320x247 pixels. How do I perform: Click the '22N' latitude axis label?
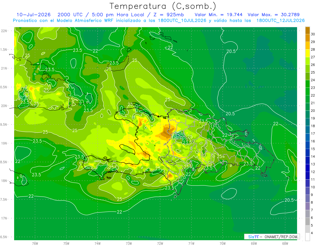coord(4,31)
